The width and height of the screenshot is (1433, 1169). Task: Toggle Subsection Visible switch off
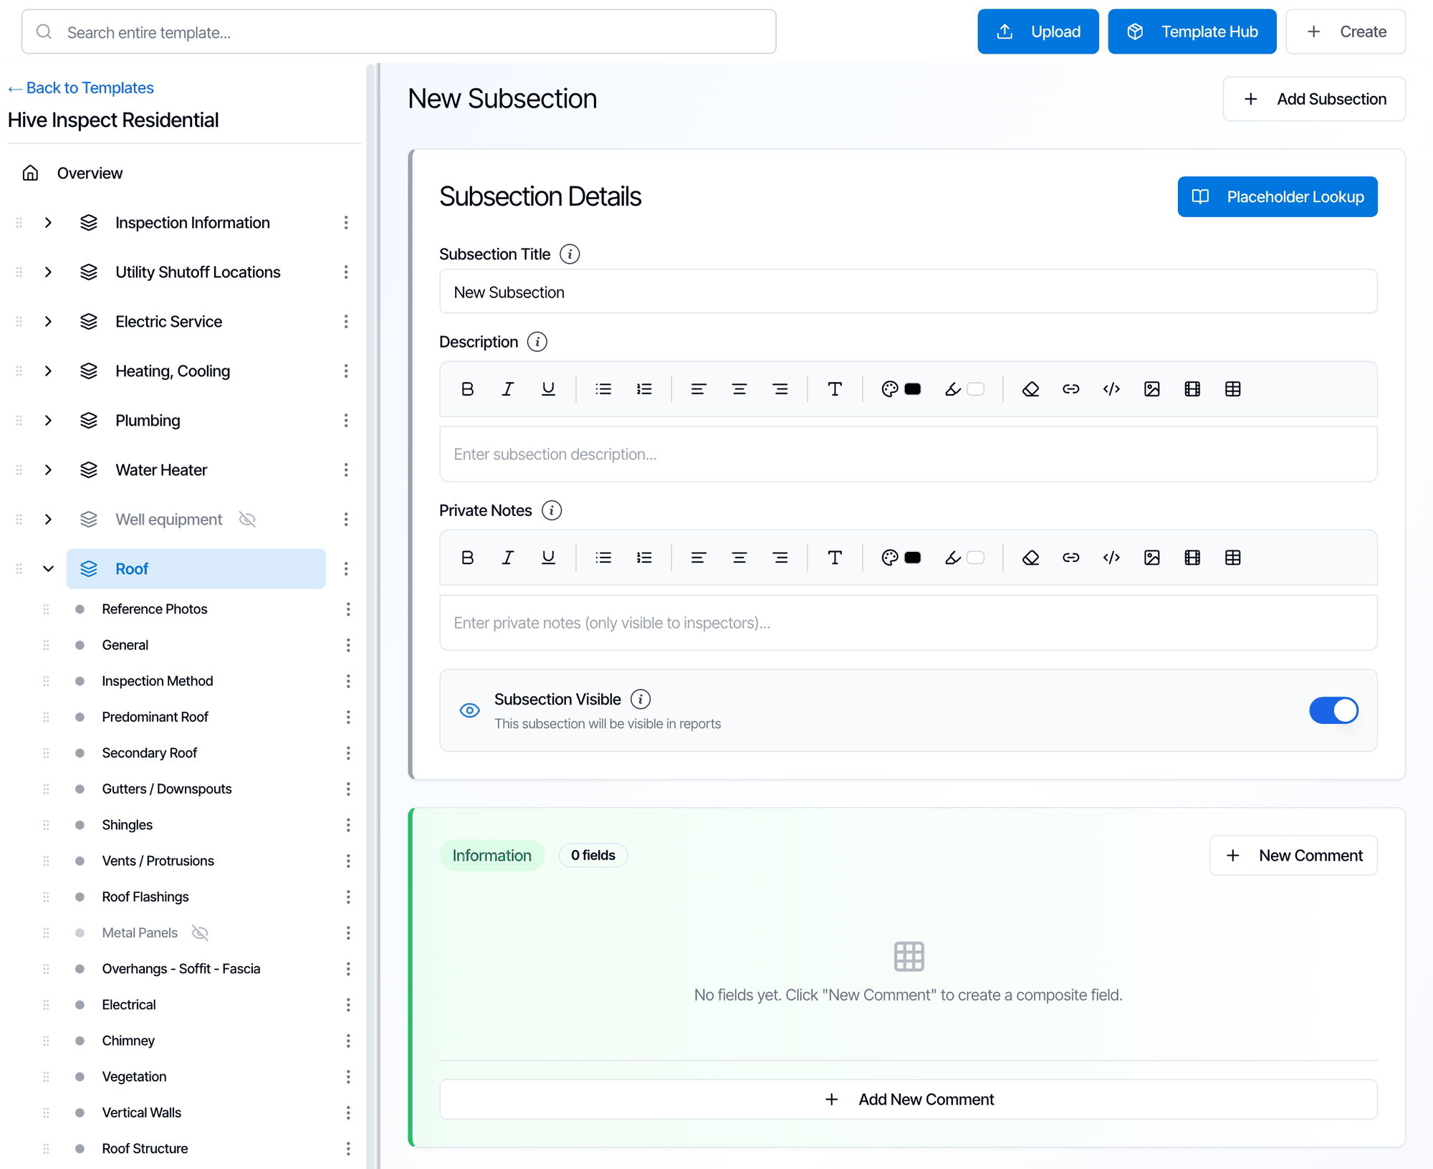[1333, 710]
